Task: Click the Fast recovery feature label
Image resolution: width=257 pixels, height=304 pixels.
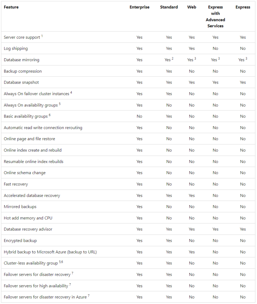Action: pyautogui.click(x=16, y=184)
